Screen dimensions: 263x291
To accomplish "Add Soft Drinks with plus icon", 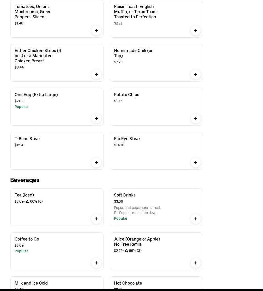I will pyautogui.click(x=196, y=219).
